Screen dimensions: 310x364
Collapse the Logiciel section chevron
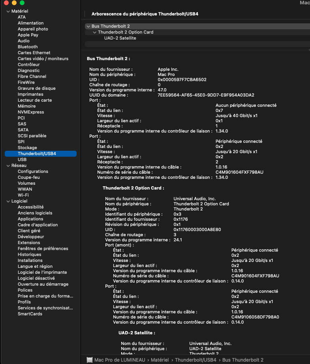(8, 201)
